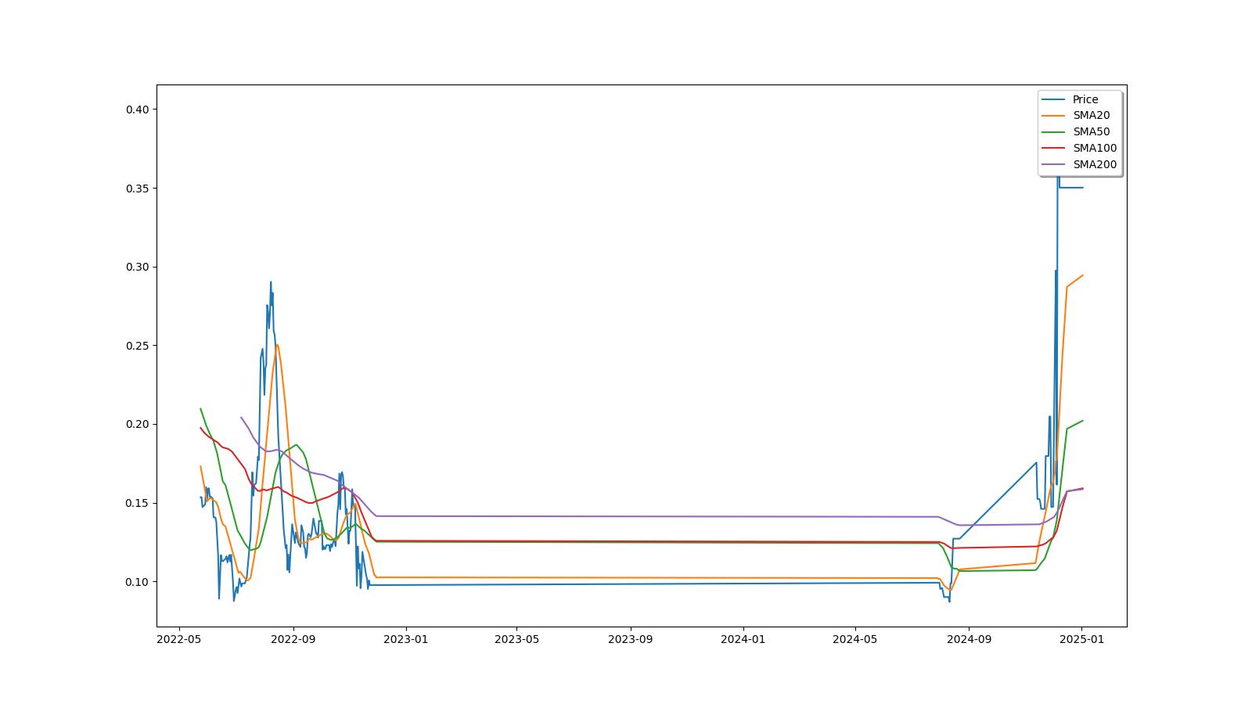Image resolution: width=1252 pixels, height=704 pixels.
Task: Click the SMA20 legend label
Action: (x=1091, y=115)
